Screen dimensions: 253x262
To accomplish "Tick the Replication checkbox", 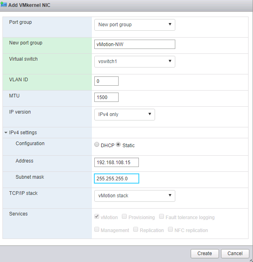I will point(136,230).
